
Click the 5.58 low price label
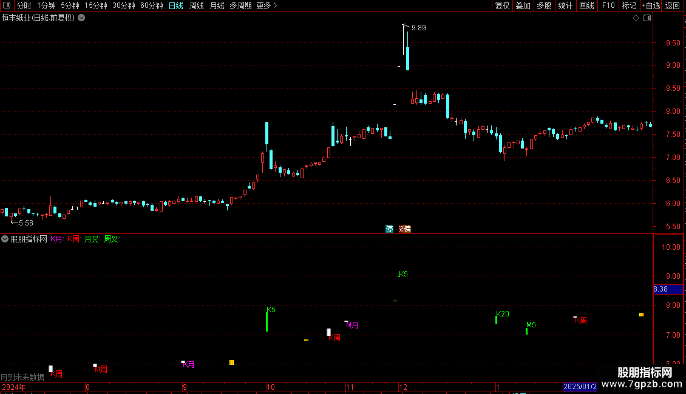26,223
